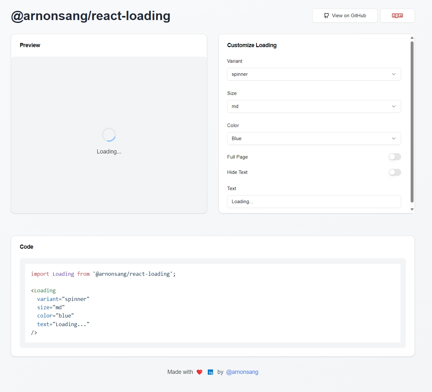
Task: Click the customize panel vertical scrollbar thumb
Action: [x=412, y=121]
